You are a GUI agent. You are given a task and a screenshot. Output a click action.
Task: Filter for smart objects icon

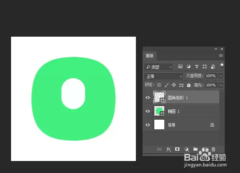click(213, 66)
